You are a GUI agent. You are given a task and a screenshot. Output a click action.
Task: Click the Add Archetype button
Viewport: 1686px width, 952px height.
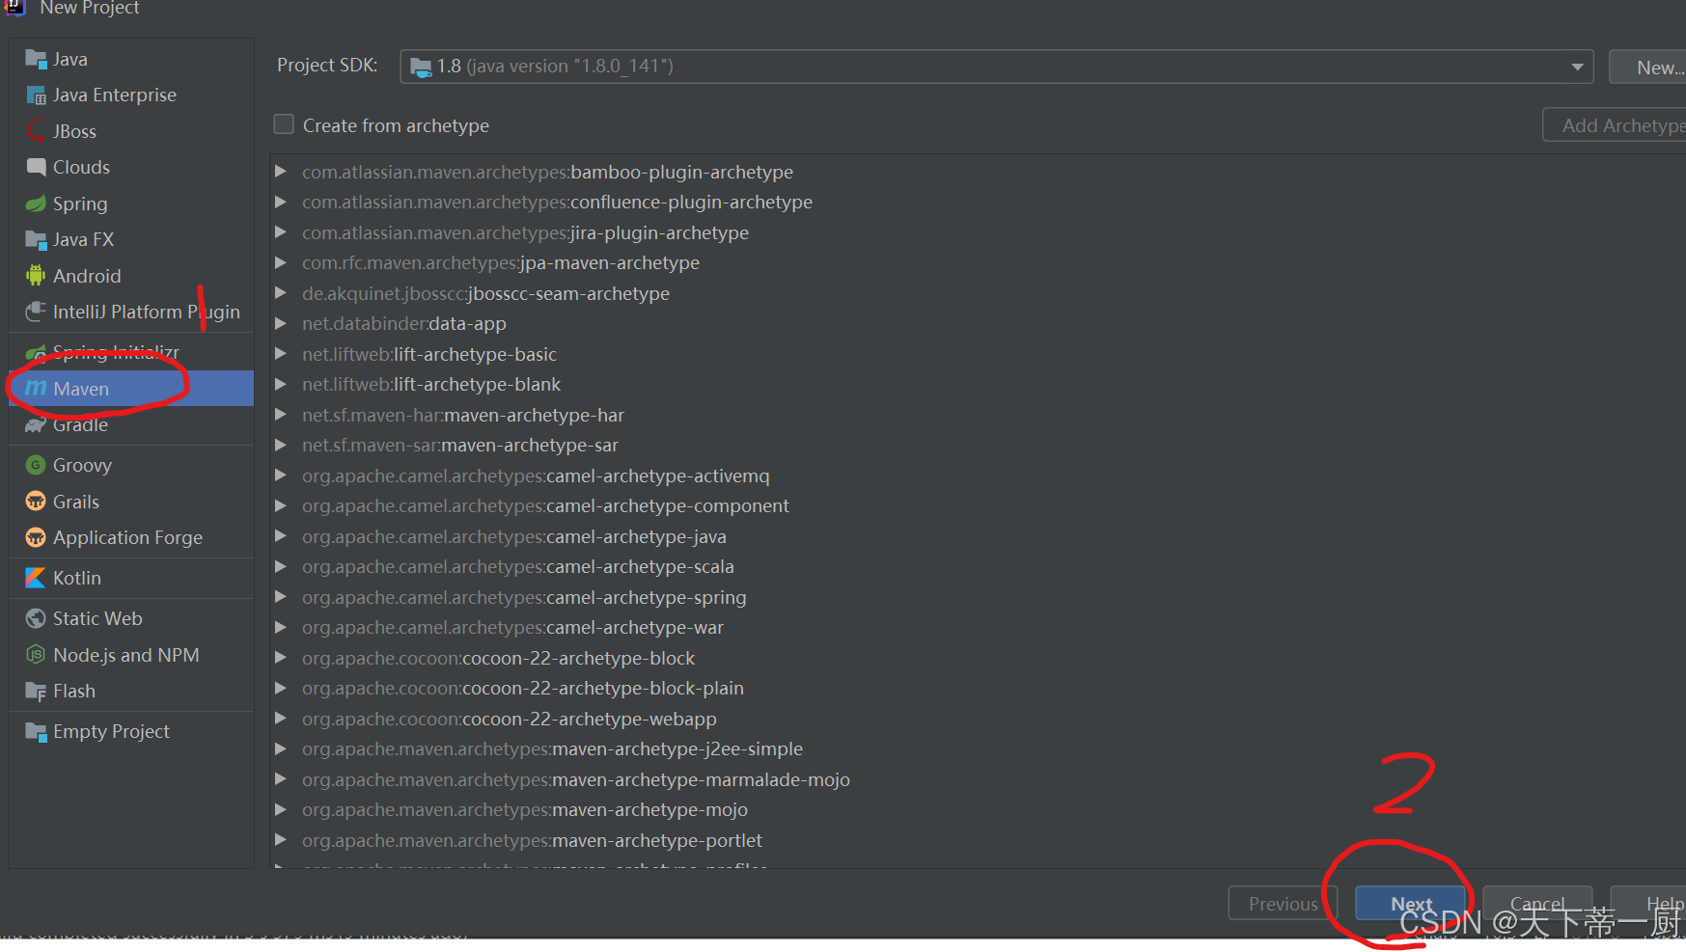[x=1616, y=125]
